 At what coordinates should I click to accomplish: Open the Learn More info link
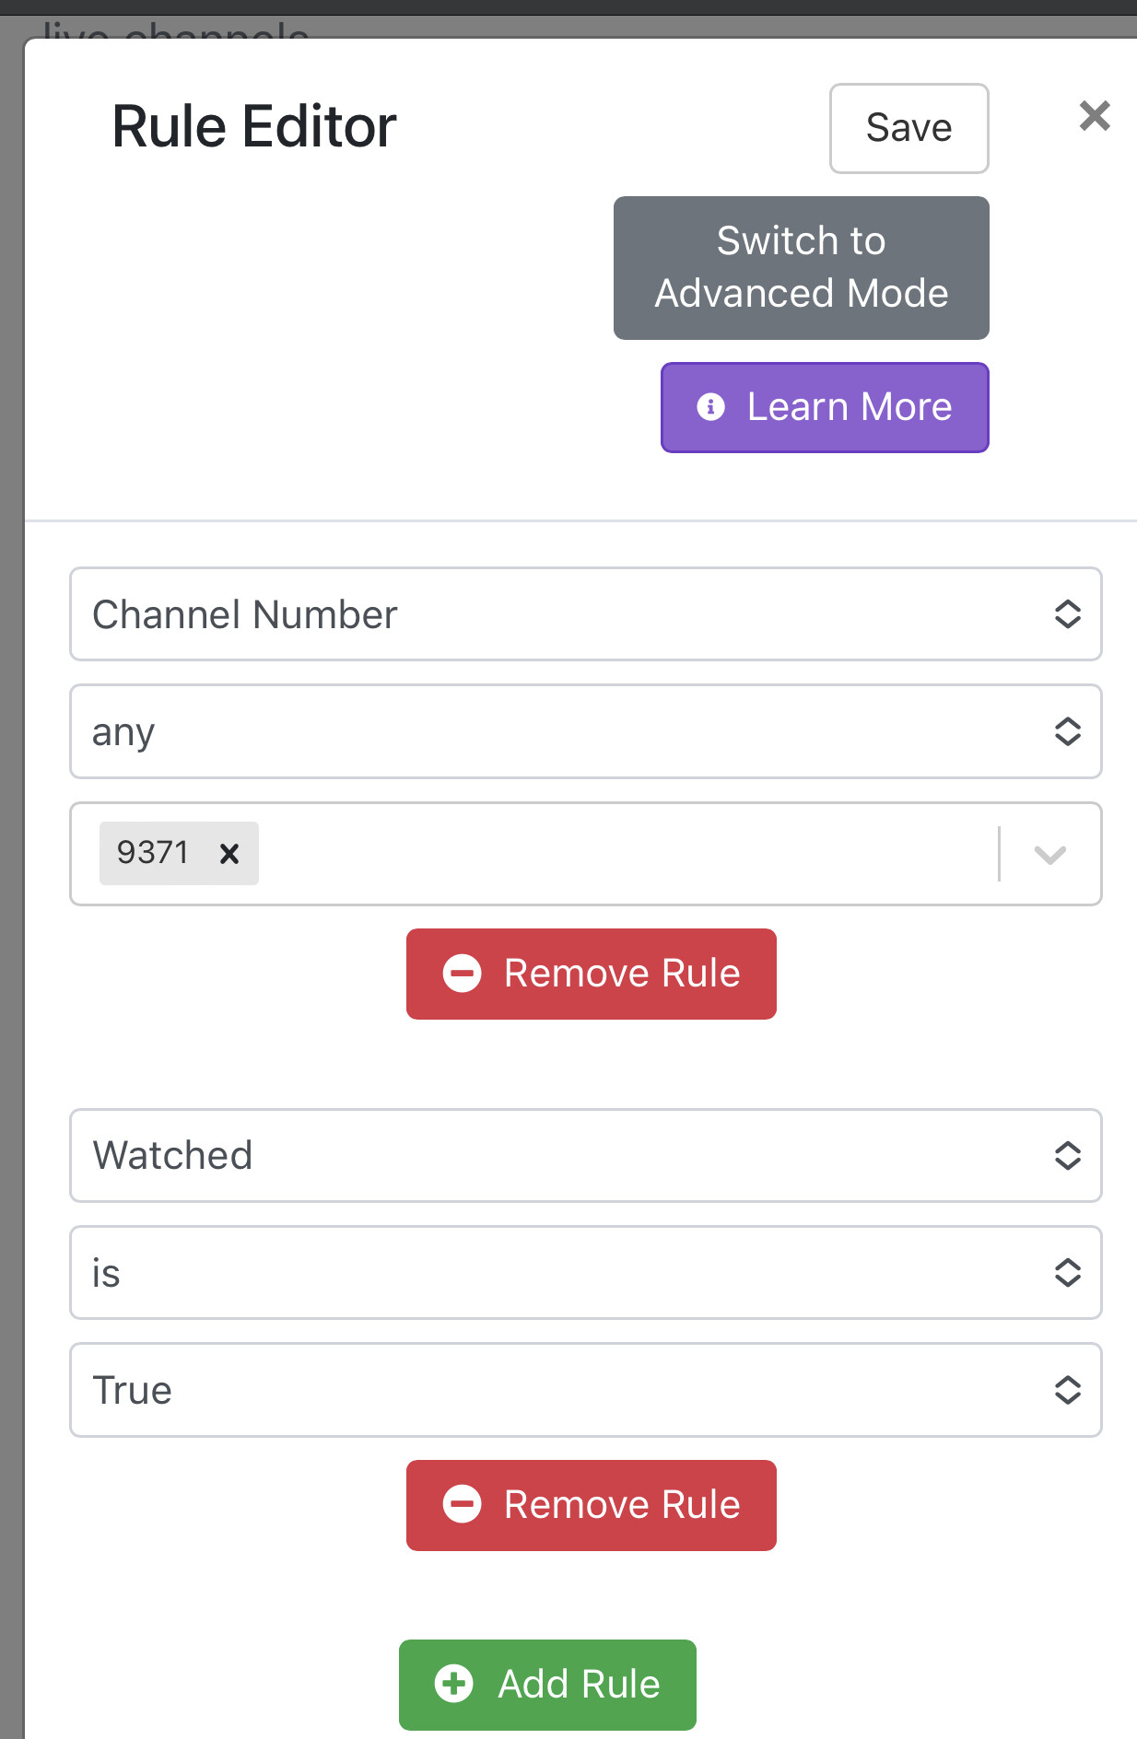[x=849, y=407]
